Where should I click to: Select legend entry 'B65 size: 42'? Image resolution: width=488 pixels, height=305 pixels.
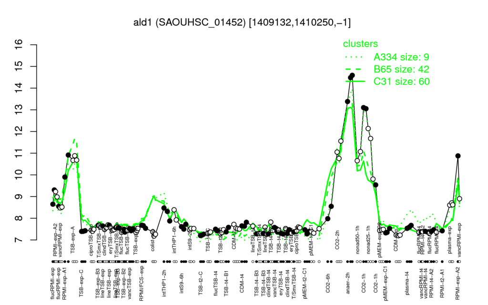(x=401, y=69)
